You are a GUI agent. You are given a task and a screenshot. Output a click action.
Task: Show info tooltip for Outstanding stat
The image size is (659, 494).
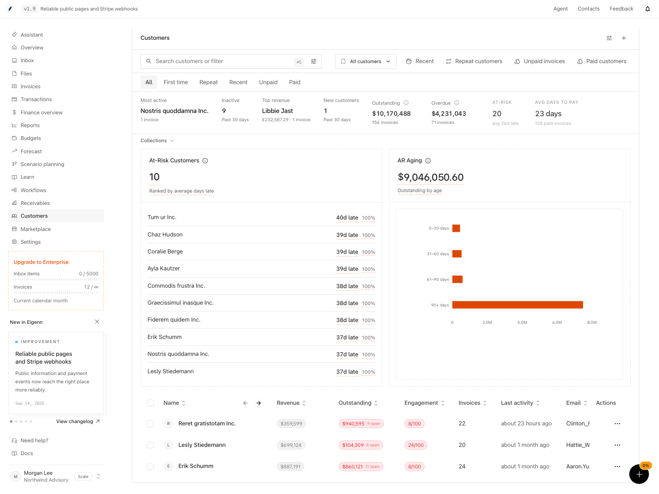(x=406, y=103)
